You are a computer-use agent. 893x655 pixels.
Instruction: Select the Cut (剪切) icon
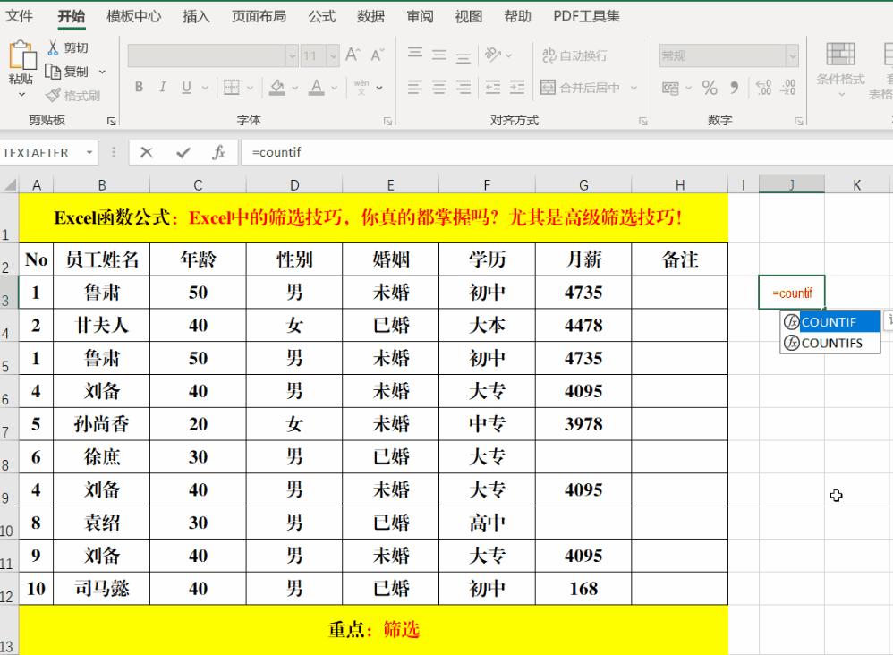coord(54,47)
